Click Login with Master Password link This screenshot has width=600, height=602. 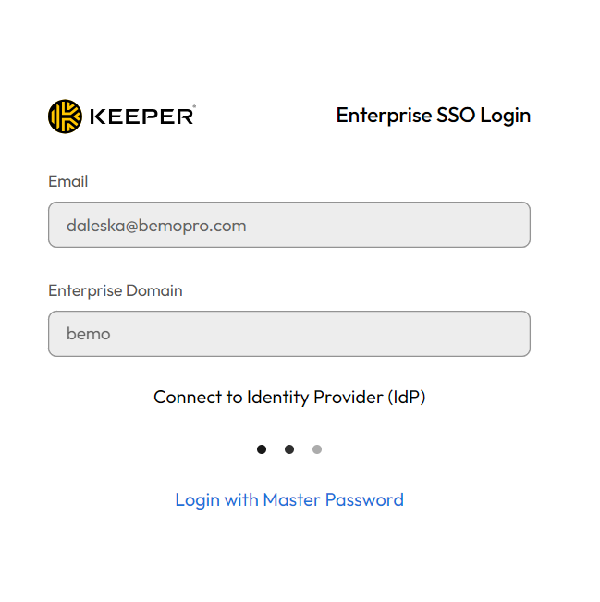point(289,499)
